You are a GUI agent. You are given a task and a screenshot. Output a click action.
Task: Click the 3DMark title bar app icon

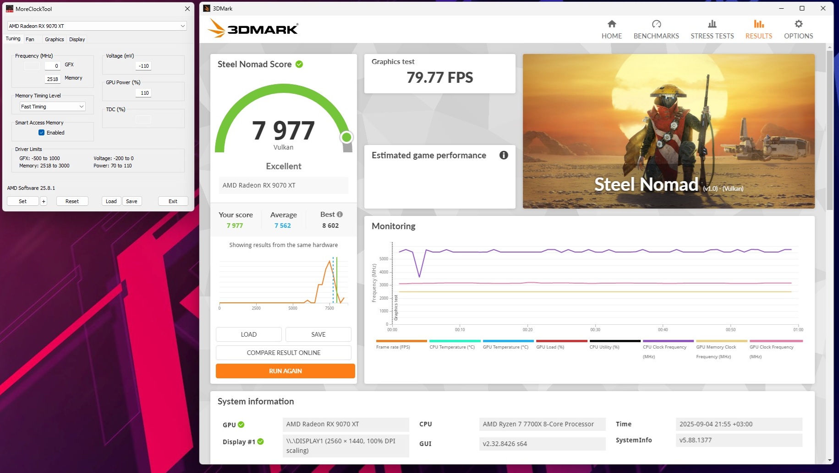(207, 8)
